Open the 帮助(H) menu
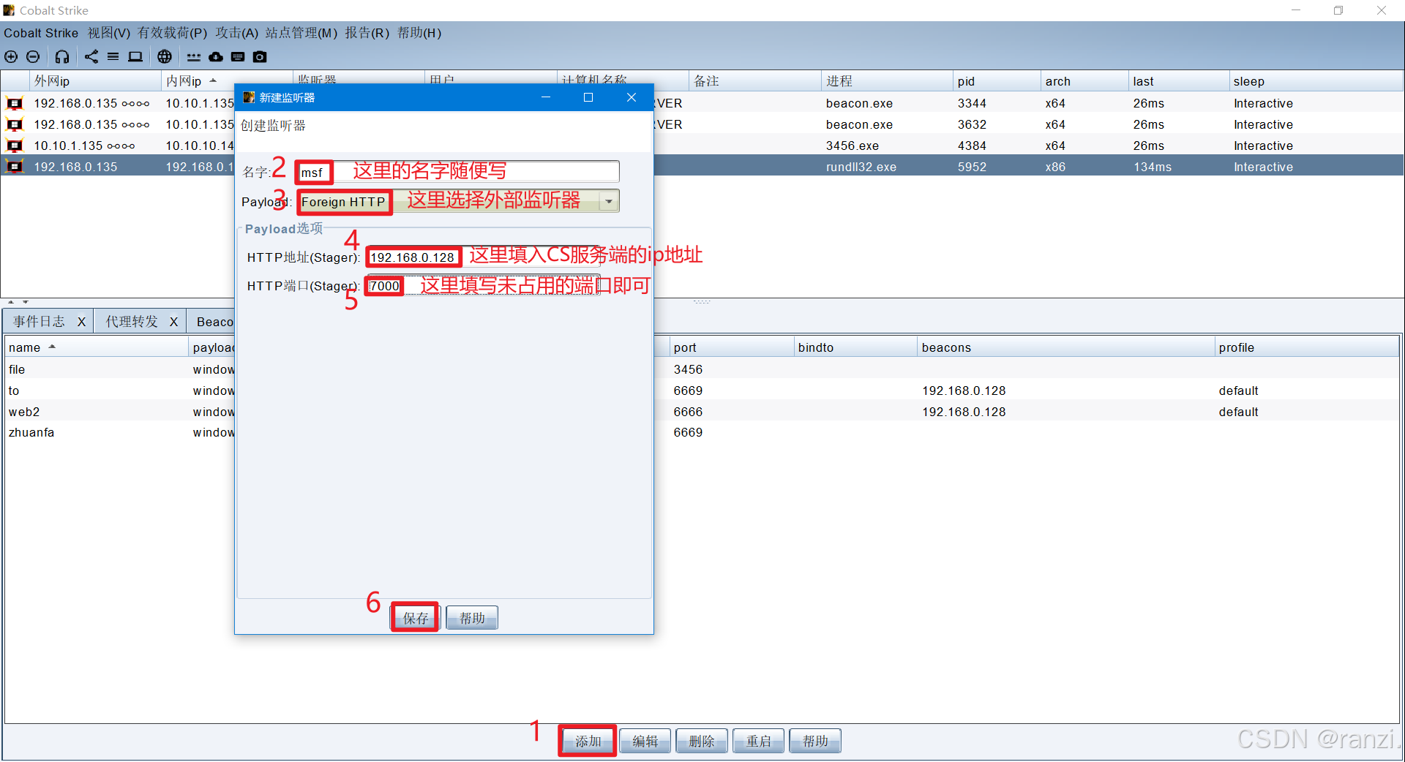Image resolution: width=1405 pixels, height=762 pixels. click(x=419, y=33)
